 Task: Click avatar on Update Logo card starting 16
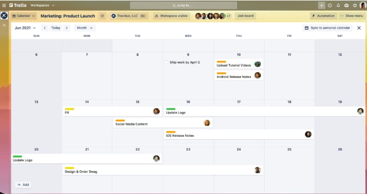tap(360, 111)
